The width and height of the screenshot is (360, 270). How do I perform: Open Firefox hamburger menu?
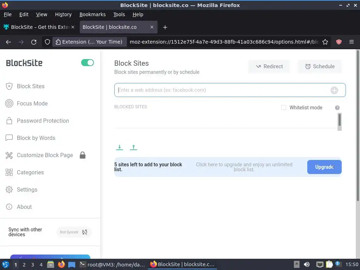coord(352,42)
